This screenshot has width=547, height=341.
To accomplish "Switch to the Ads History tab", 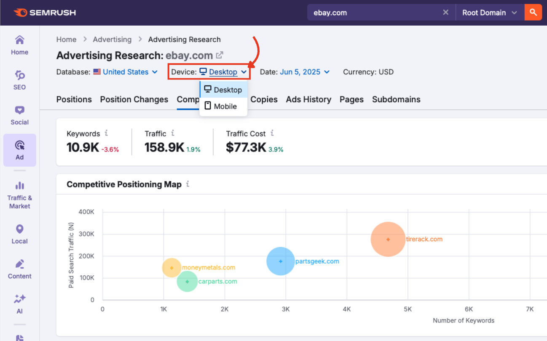I will (308, 99).
